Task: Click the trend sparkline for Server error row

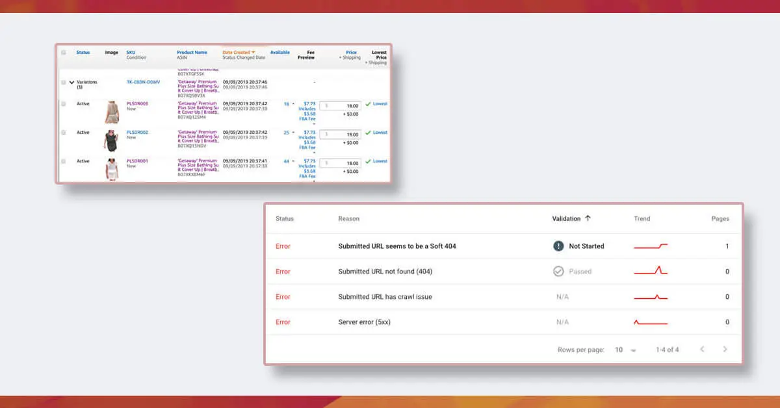Action: tap(651, 322)
